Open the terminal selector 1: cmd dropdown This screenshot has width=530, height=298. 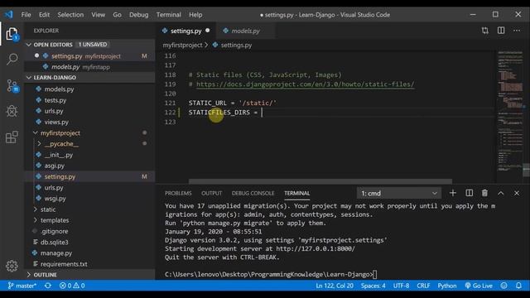(x=399, y=193)
